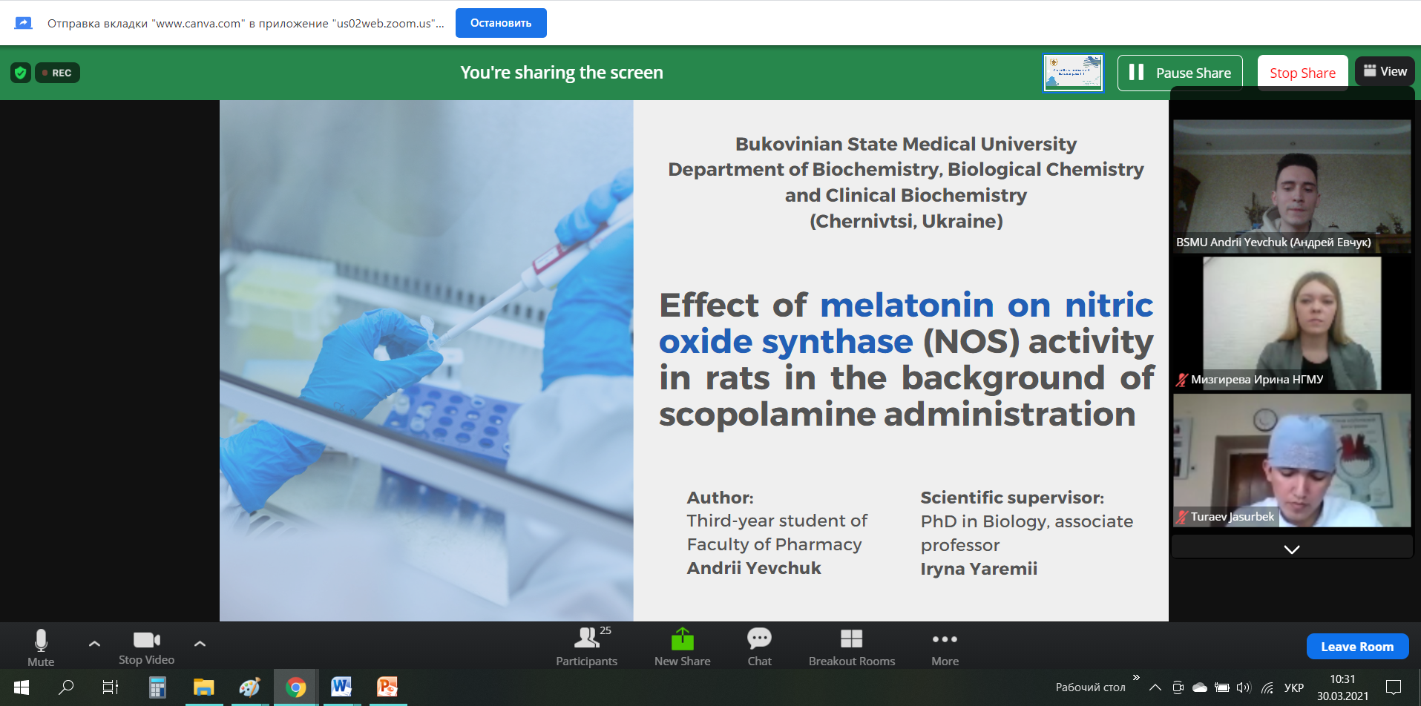Mute the microphone

(x=41, y=647)
